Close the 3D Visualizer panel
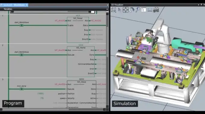Viewport: 205px width, 114px height. coord(204,5)
